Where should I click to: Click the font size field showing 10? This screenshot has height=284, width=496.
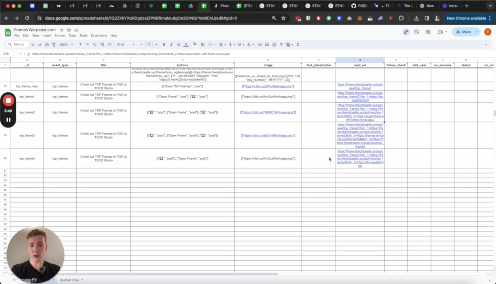click(x=149, y=45)
